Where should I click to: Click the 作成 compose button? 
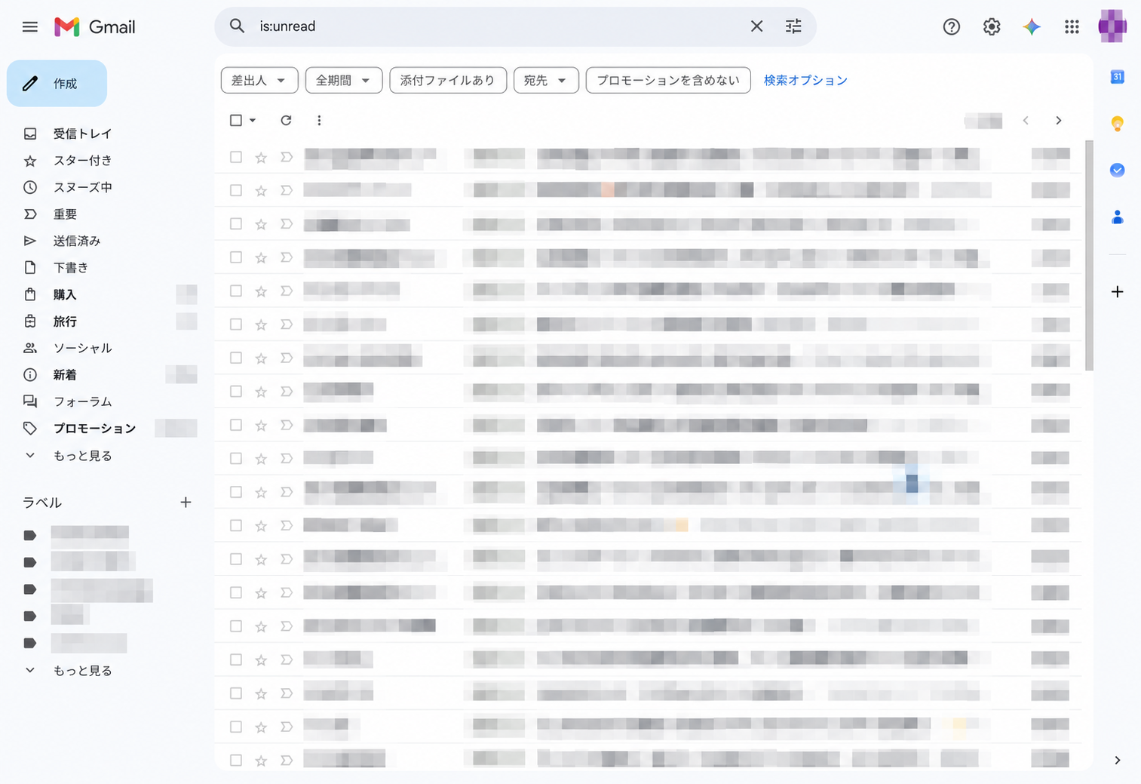pos(57,84)
